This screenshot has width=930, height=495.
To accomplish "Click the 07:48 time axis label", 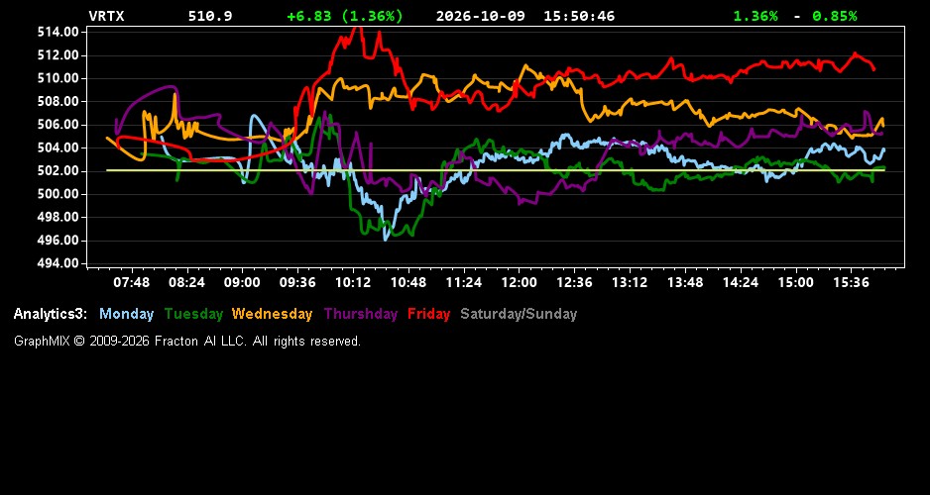I will (x=132, y=282).
